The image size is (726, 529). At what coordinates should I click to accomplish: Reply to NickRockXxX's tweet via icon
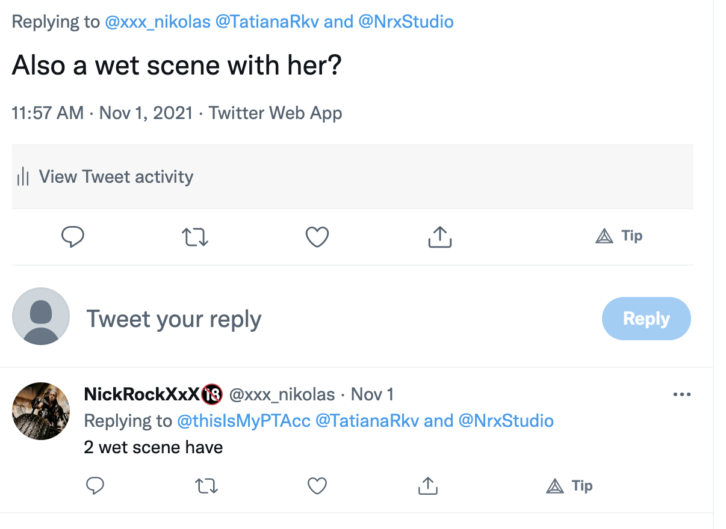click(95, 485)
